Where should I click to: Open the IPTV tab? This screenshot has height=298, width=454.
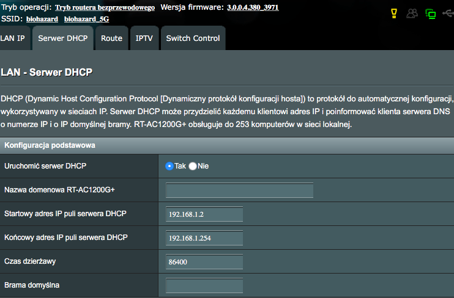(144, 38)
